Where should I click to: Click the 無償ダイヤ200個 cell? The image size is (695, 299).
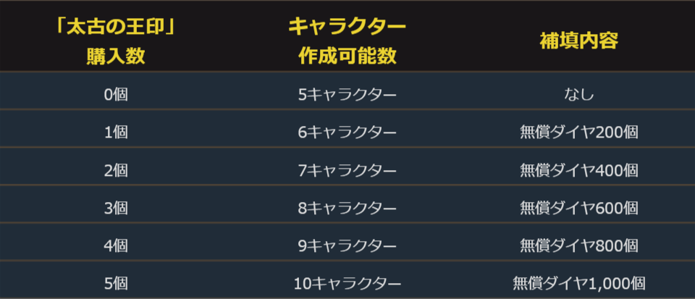click(578, 132)
